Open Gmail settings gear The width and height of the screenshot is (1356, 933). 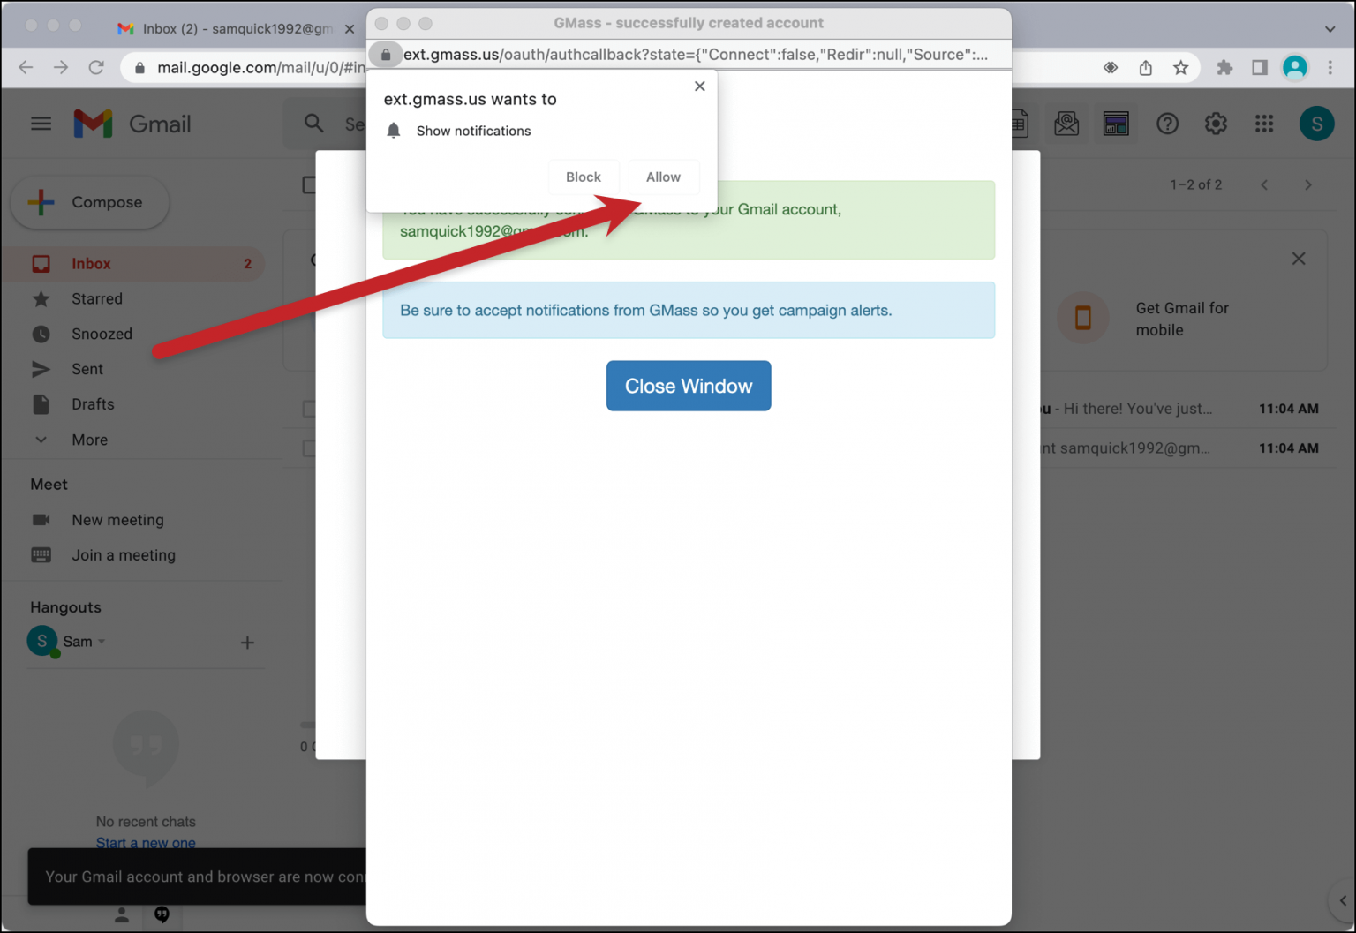point(1216,124)
